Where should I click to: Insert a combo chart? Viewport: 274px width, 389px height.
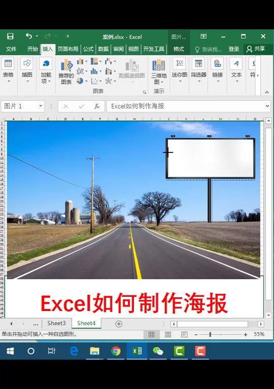click(110, 71)
